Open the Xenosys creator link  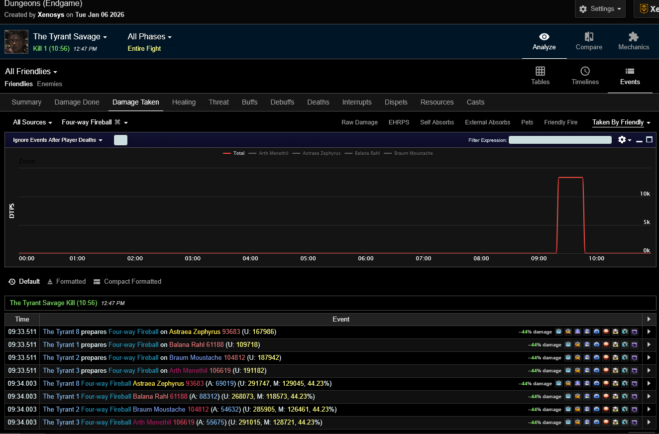(x=51, y=14)
